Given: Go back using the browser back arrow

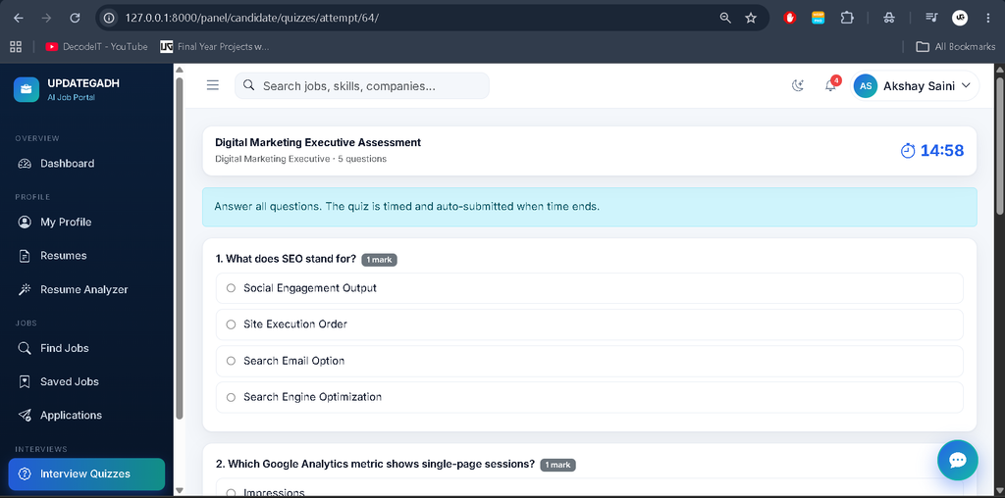Looking at the screenshot, I should [x=18, y=18].
